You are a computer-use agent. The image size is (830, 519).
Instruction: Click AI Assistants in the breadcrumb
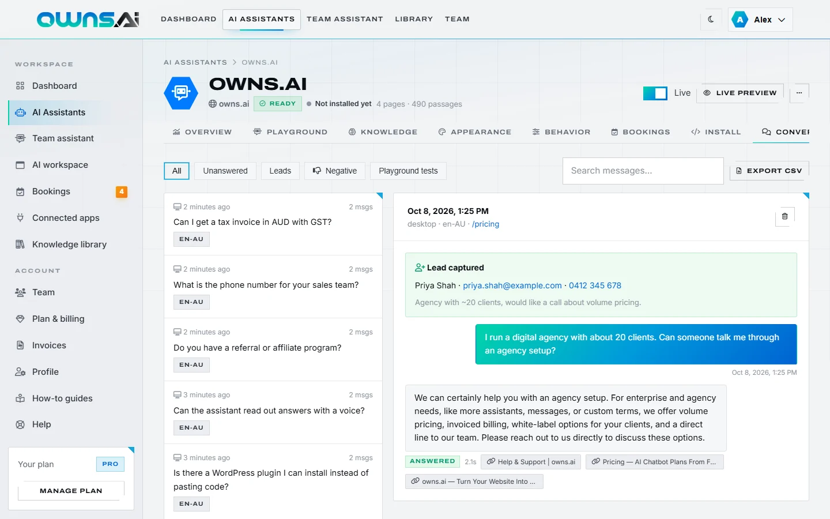coord(195,62)
